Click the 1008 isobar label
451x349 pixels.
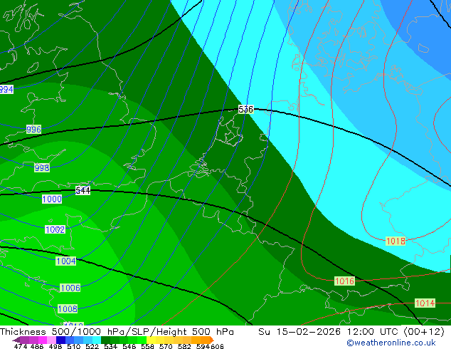pyautogui.click(x=68, y=309)
